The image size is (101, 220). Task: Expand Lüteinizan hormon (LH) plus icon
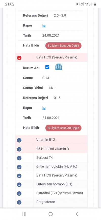19,185
